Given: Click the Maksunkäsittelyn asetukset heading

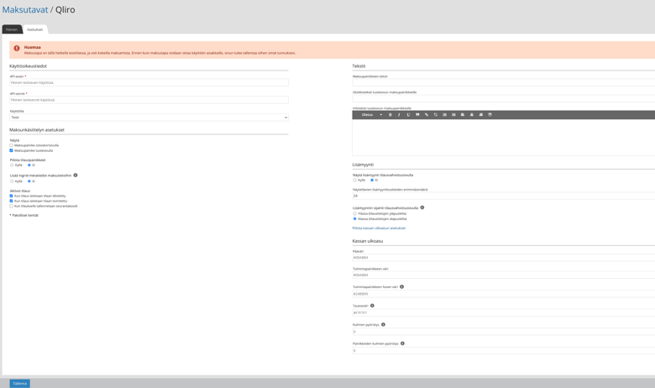Looking at the screenshot, I should point(37,130).
